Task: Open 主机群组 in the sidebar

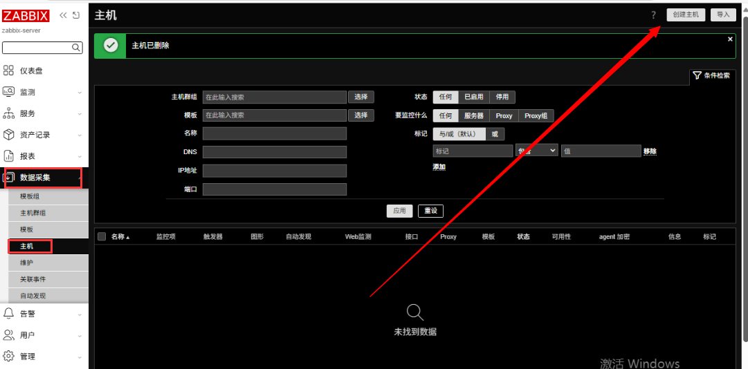Action: (x=33, y=214)
